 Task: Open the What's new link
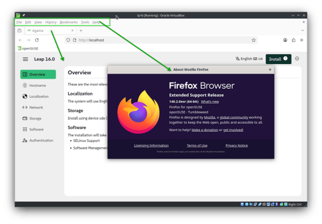pyautogui.click(x=210, y=101)
